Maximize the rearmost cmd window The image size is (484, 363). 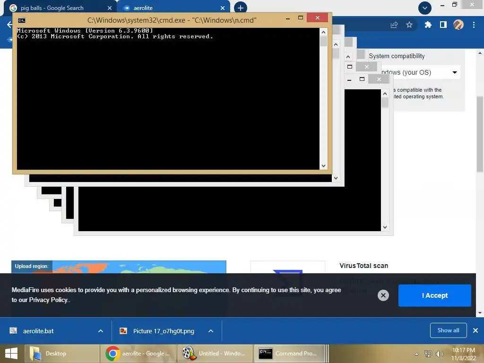362,79
